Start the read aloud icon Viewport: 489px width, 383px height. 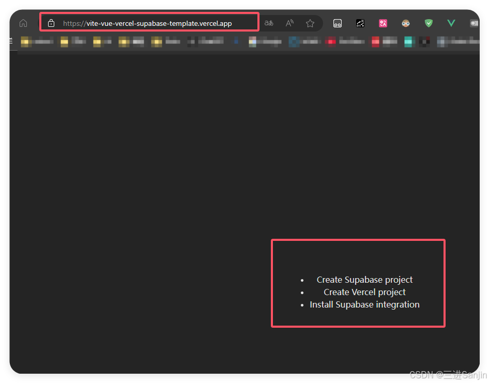[x=289, y=23]
